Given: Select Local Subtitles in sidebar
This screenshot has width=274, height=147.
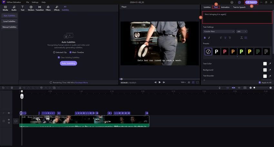Looking at the screenshot, I should (9, 21).
